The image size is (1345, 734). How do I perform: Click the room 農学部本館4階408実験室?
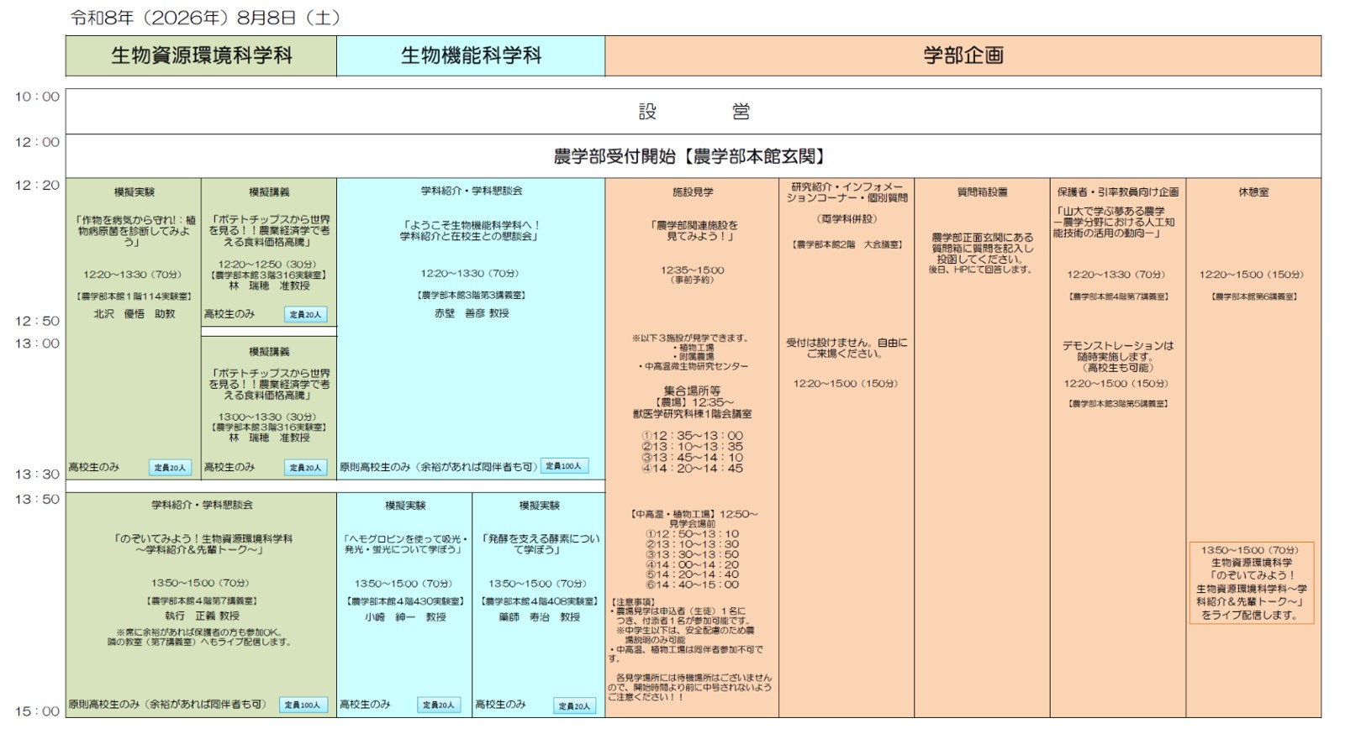539,601
